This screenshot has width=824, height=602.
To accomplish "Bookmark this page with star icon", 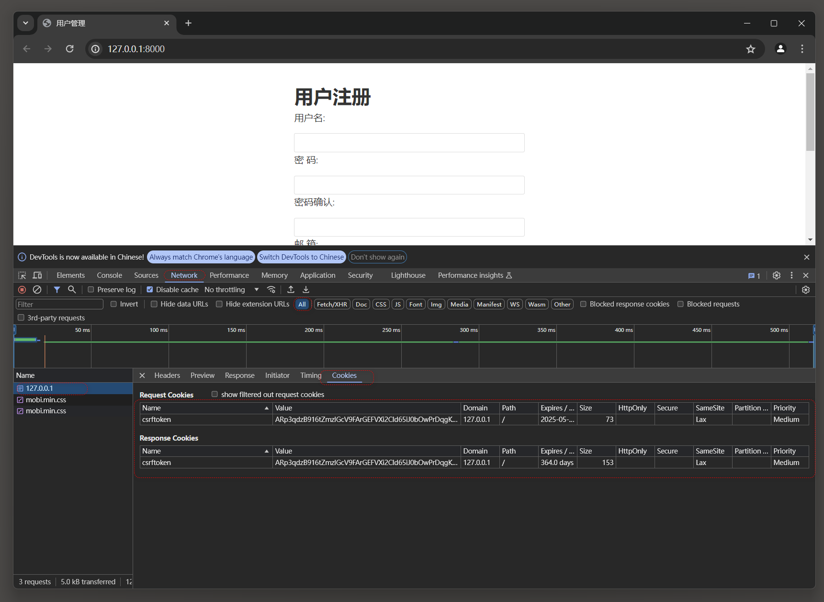I will 751,49.
